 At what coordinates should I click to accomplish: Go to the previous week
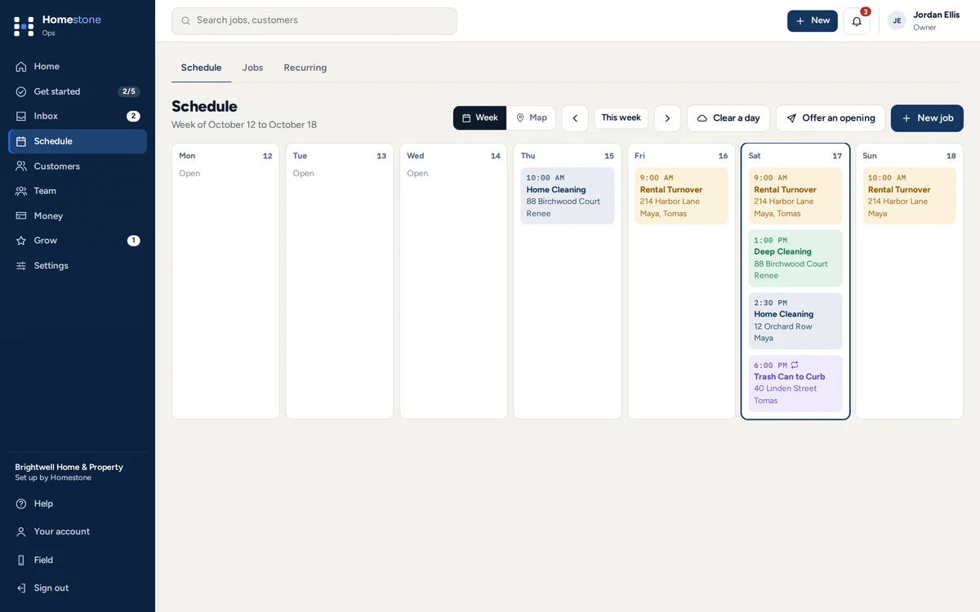tap(575, 118)
